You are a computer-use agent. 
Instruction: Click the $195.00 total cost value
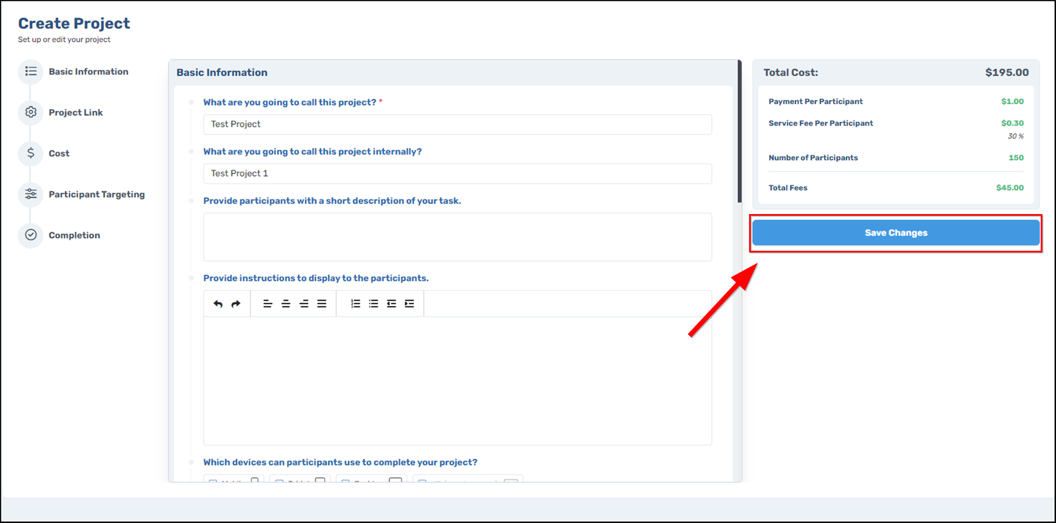(1007, 72)
